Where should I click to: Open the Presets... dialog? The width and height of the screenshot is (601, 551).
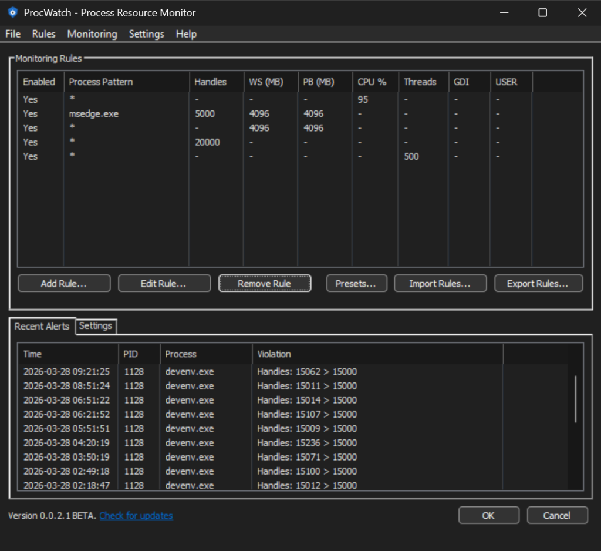(356, 284)
